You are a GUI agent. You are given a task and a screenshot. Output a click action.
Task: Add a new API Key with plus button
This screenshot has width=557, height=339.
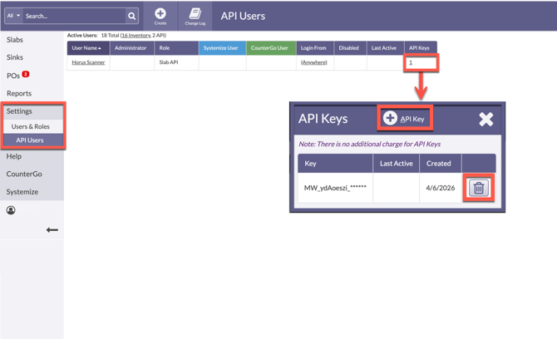pyautogui.click(x=405, y=118)
